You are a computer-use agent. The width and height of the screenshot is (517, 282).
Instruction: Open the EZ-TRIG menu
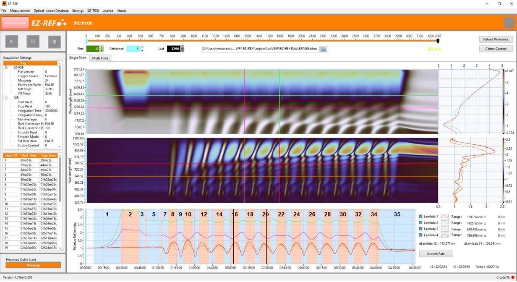(x=93, y=10)
